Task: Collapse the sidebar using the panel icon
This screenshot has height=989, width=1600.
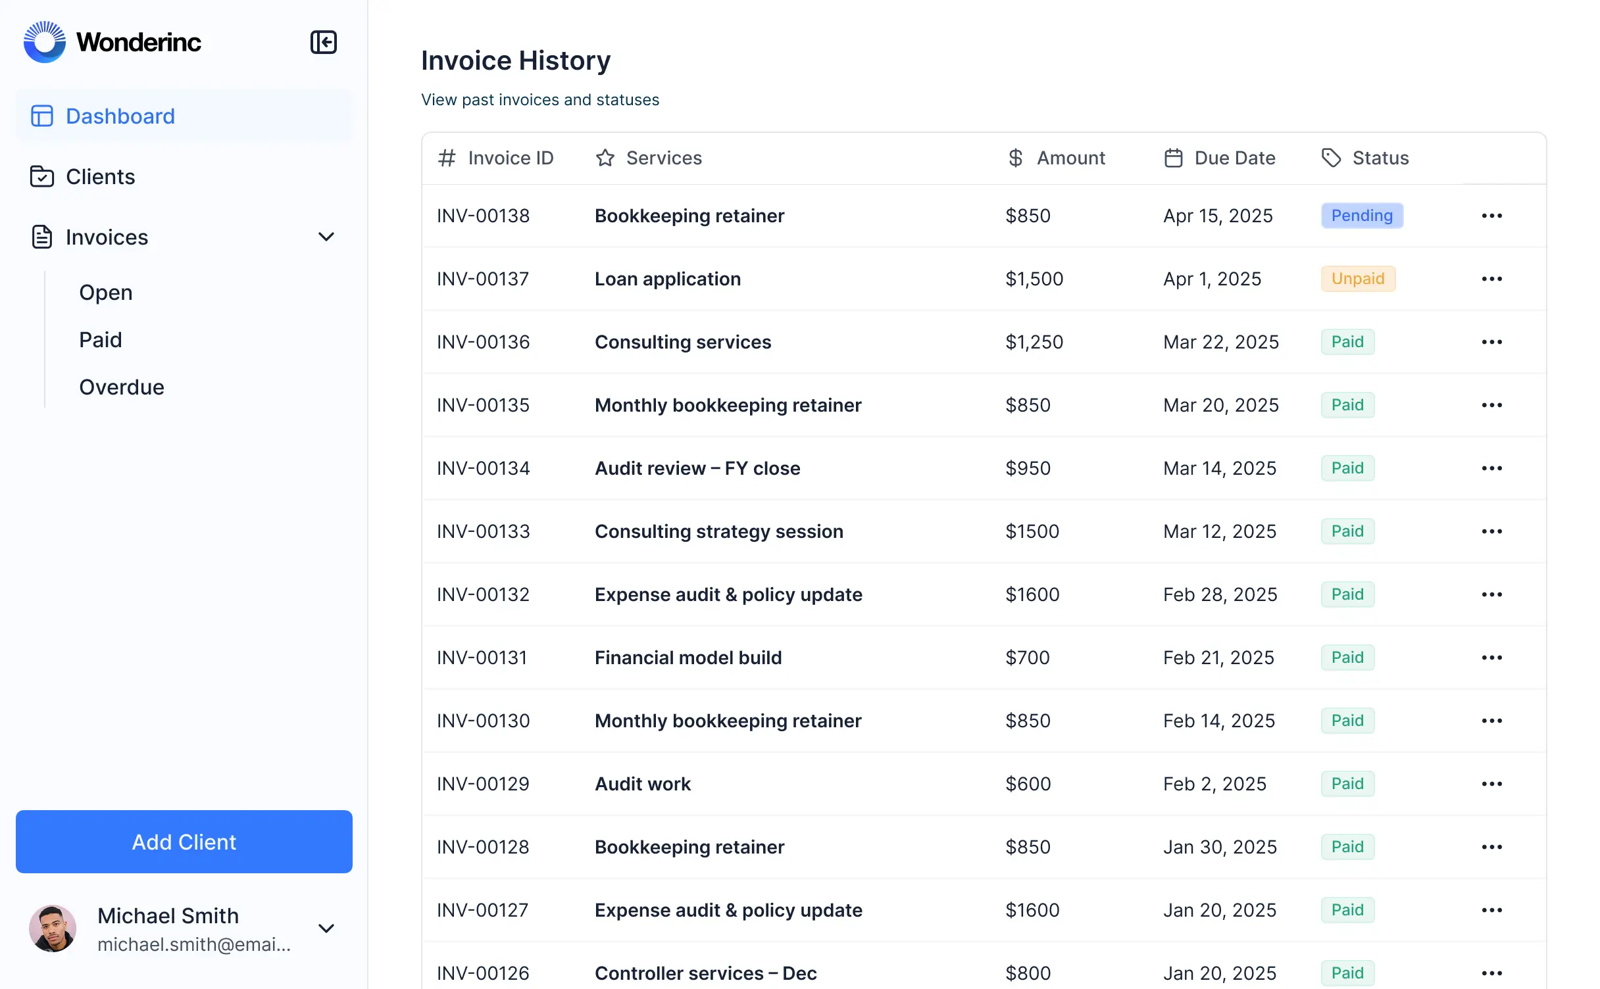Action: (324, 42)
